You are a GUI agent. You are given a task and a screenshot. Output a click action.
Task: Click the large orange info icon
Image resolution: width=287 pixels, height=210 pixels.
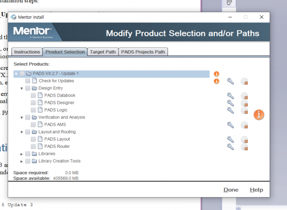coord(259,115)
